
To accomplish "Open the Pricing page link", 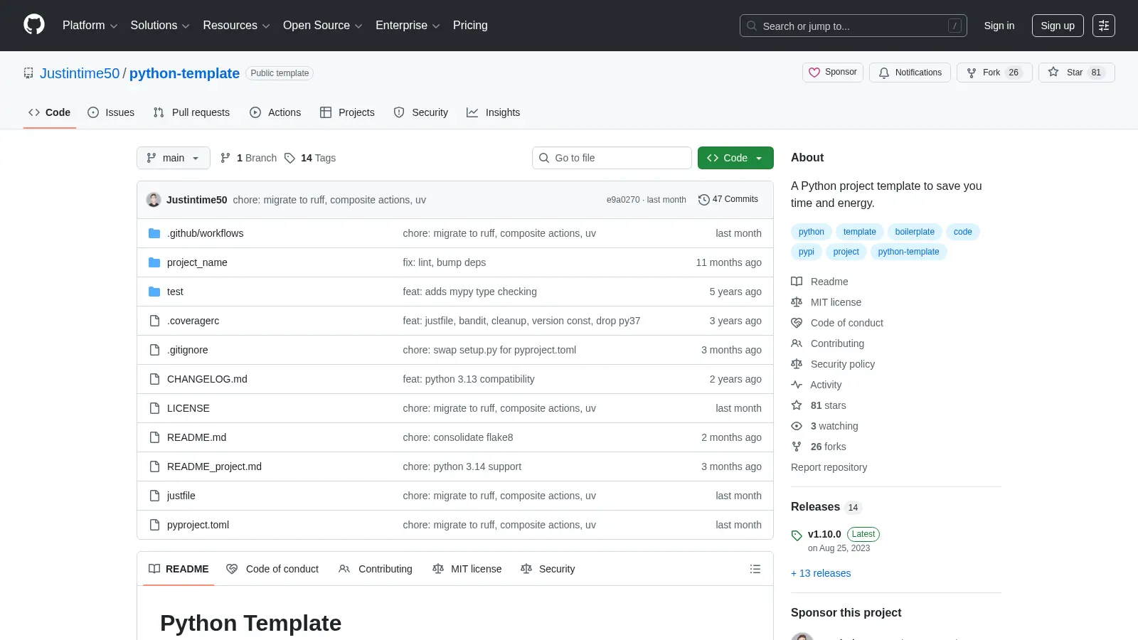I will [470, 26].
